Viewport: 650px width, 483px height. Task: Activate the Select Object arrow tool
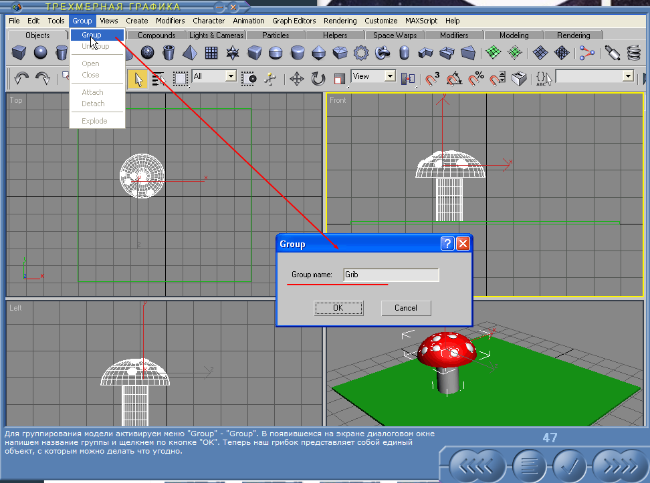[138, 79]
